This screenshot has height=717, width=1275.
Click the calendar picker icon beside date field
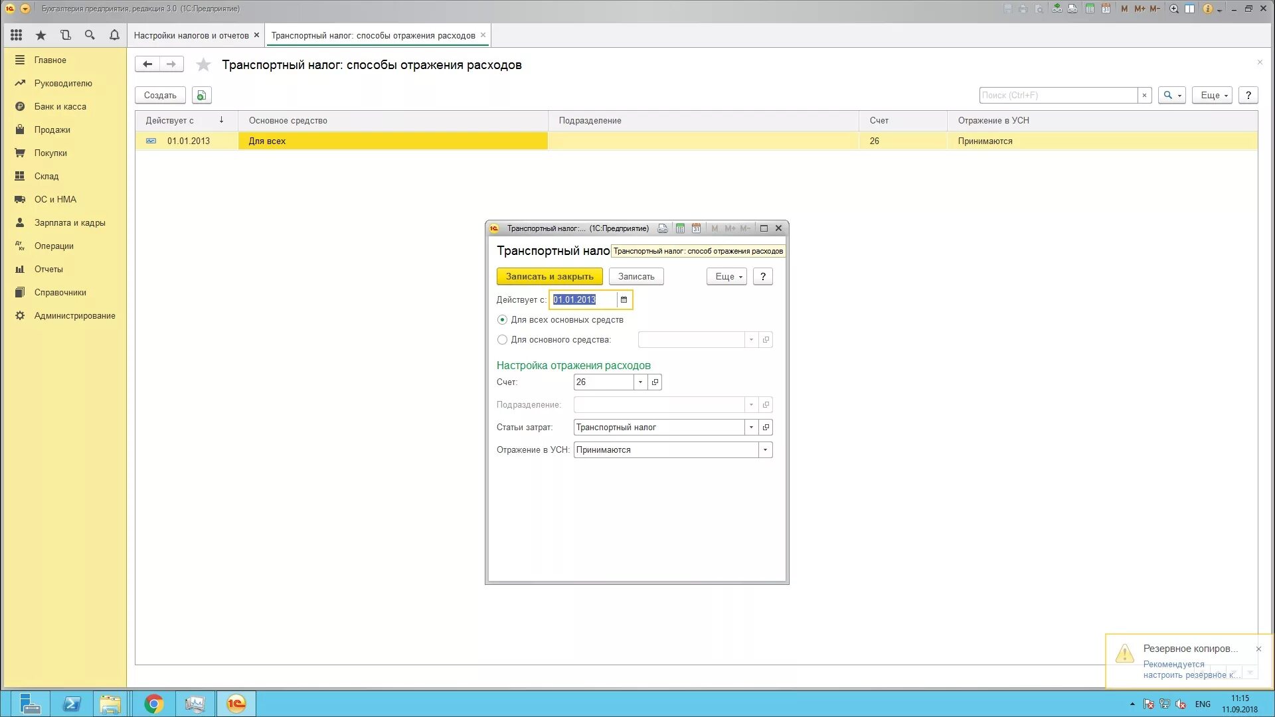(624, 300)
